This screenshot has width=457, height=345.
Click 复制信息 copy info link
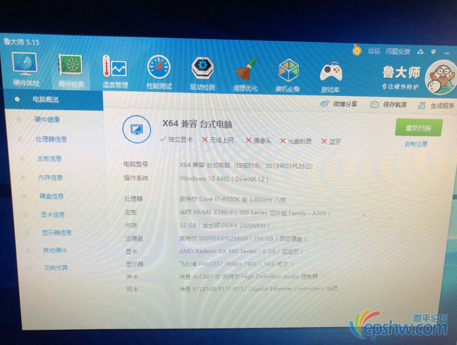click(416, 144)
